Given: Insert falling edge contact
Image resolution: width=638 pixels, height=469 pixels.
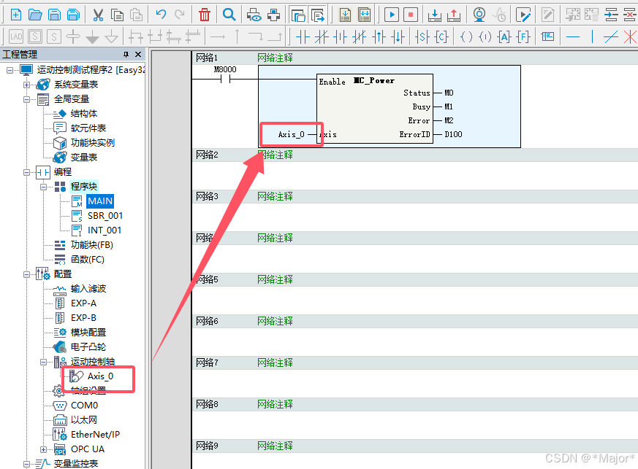Looking at the screenshot, I should [398, 37].
